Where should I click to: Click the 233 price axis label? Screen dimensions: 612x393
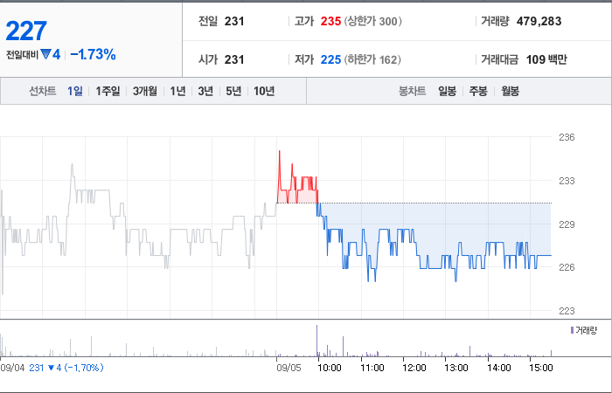coord(567,181)
